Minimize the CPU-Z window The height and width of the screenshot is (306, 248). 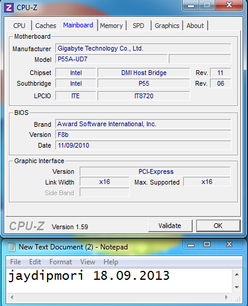tap(191, 5)
